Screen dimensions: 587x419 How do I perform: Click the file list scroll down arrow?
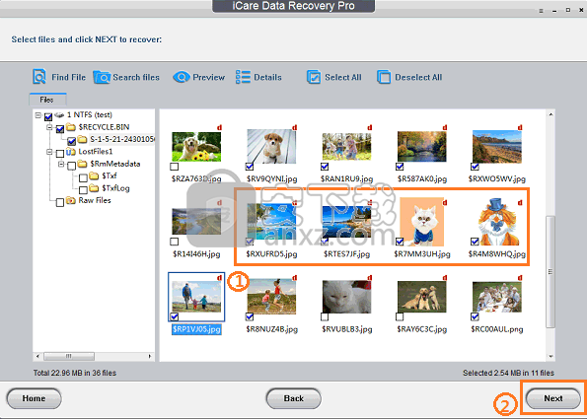point(550,357)
